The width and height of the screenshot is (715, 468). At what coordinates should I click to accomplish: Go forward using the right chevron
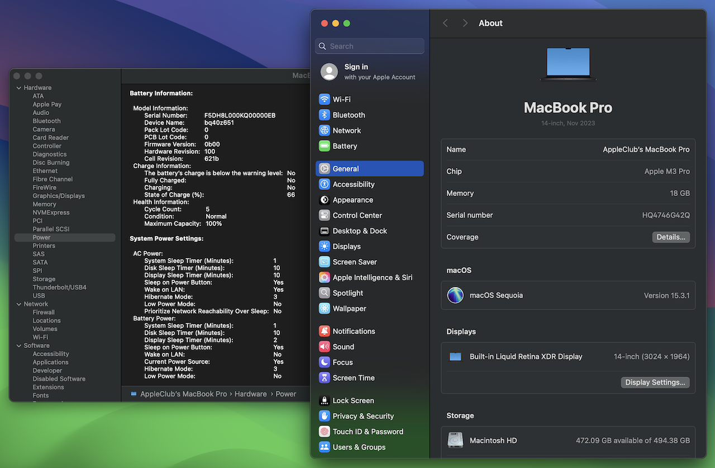click(465, 23)
